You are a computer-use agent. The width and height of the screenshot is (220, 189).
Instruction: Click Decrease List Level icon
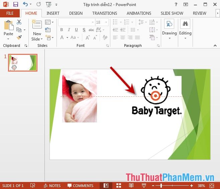(x=115, y=30)
